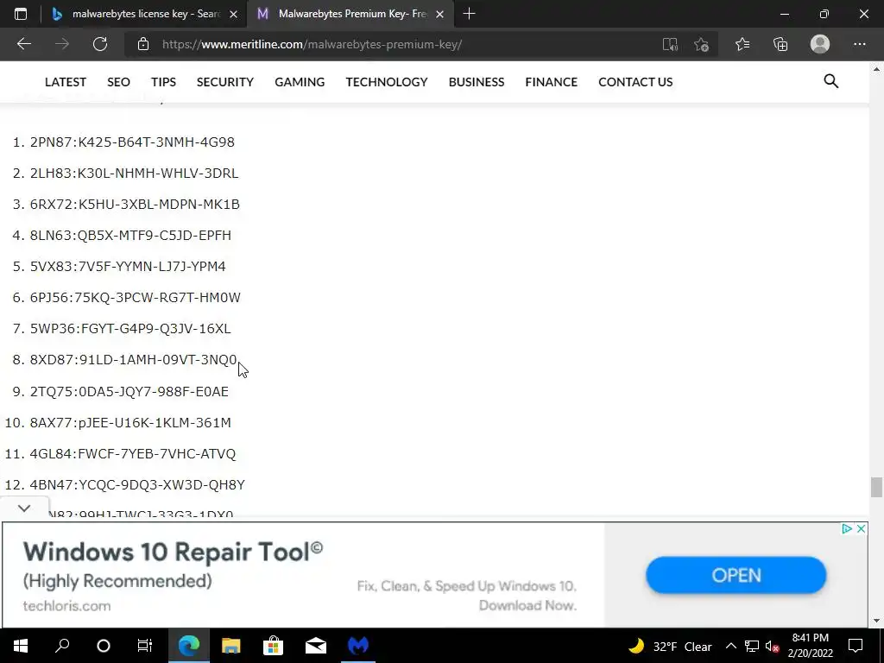
Task: Collapse the bottom ad with chevron
Action: click(x=23, y=508)
